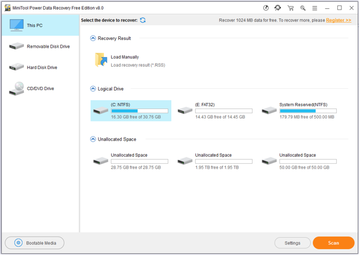Click the Logical Drive heading text

point(110,89)
